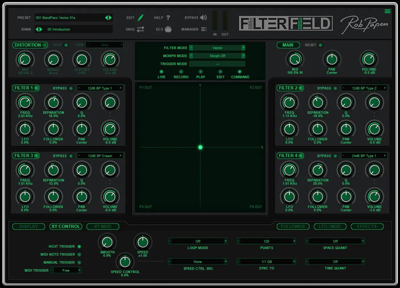Click the Bank previous/next arrows
This screenshot has height=288, width=400.
(x=39, y=29)
